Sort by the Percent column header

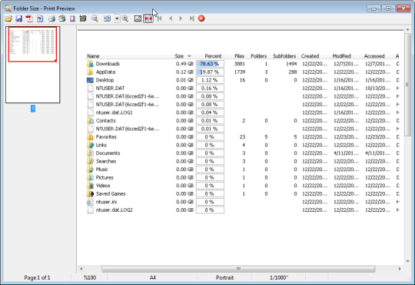[x=213, y=56]
